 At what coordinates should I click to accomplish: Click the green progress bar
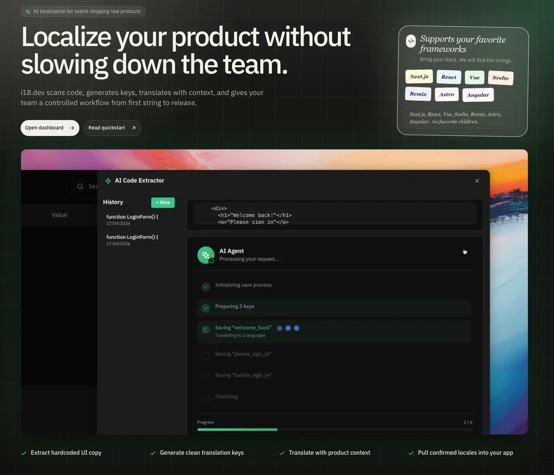click(x=237, y=430)
